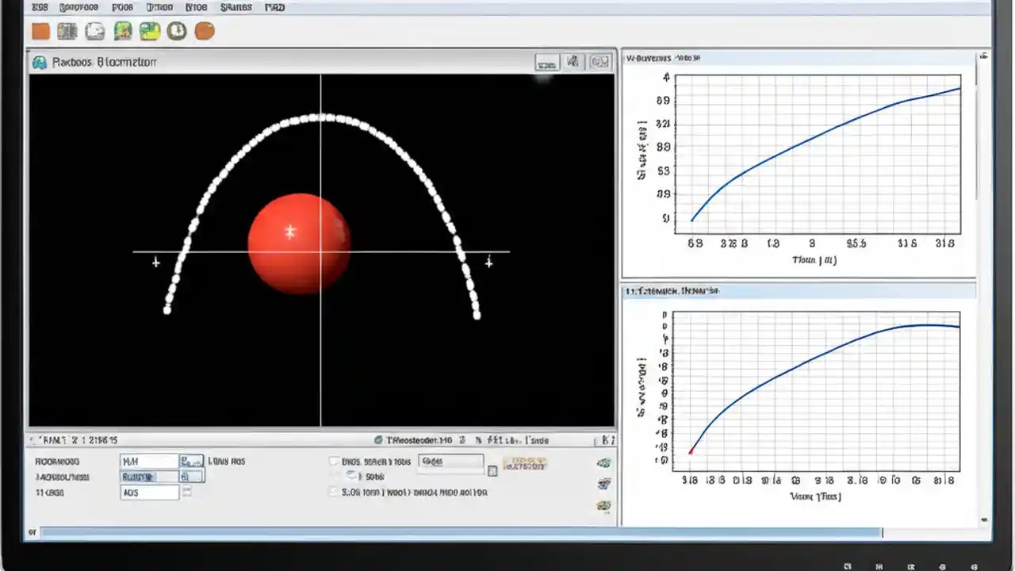The height and width of the screenshot is (571, 1015).
Task: Enable the first checkbox in the display options panel
Action: [x=333, y=461]
